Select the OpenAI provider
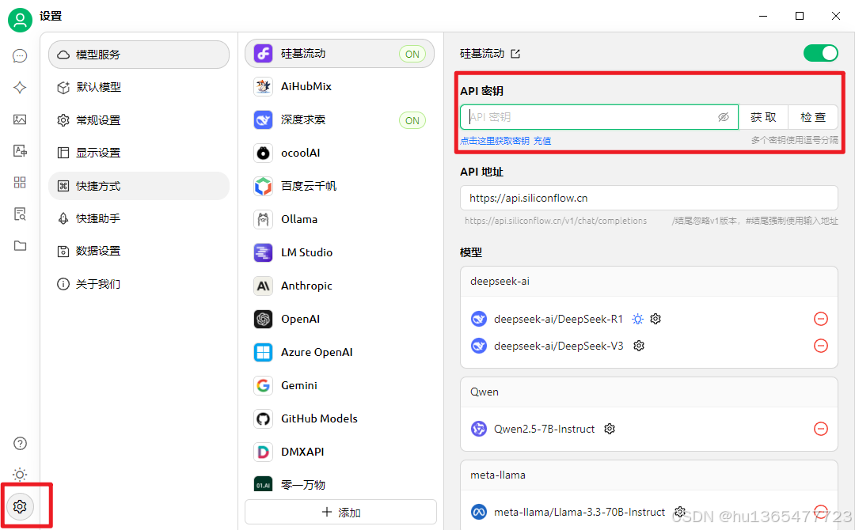855x530 pixels. 340,319
